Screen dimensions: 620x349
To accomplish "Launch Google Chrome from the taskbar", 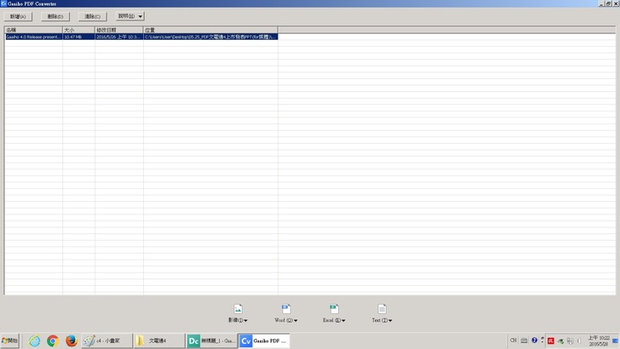I will pyautogui.click(x=53, y=340).
